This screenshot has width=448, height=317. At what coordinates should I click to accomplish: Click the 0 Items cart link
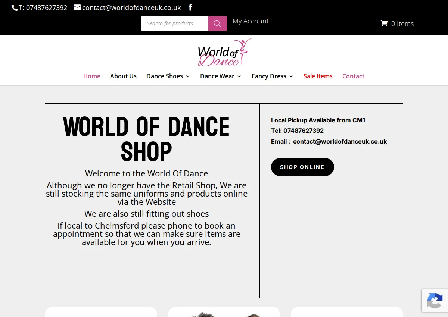[x=402, y=23]
